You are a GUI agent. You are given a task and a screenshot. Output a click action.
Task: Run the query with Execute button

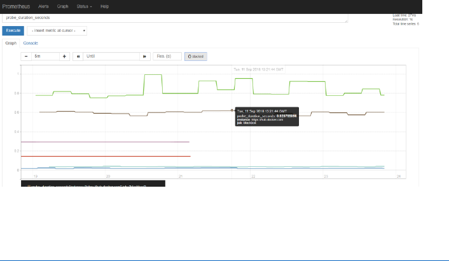[x=13, y=30]
